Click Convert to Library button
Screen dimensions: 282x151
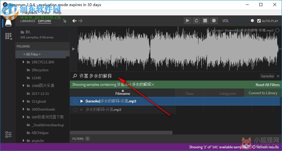(x=263, y=93)
